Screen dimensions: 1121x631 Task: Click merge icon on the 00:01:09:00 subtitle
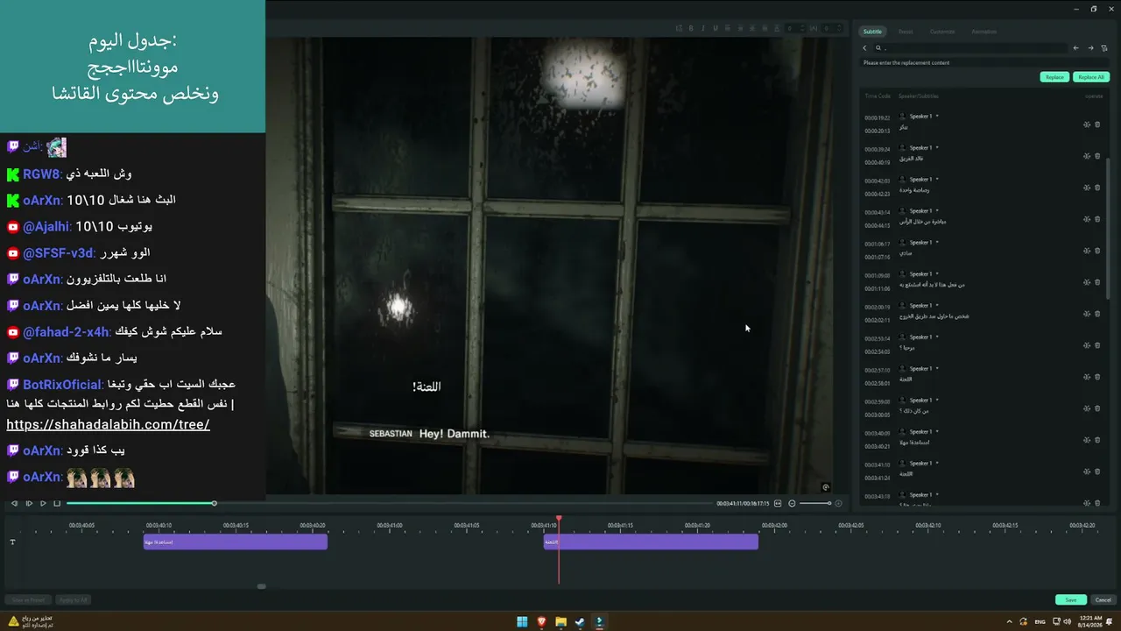1087,282
